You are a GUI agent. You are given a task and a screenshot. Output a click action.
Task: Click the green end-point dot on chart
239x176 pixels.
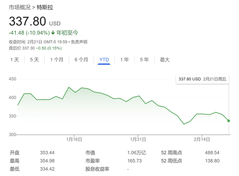(229, 121)
